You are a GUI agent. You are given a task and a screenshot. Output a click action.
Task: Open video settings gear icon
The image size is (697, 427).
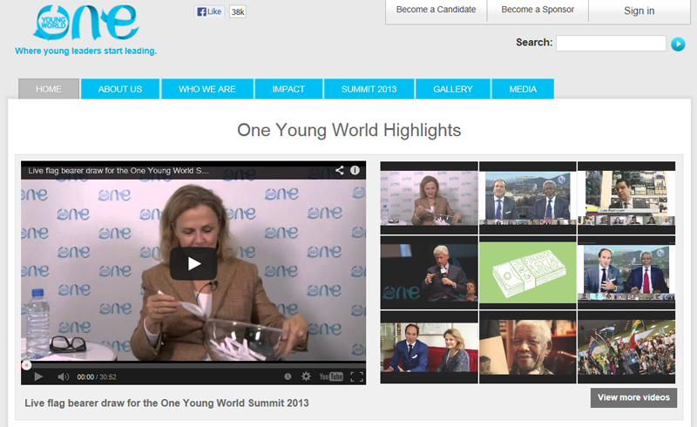(306, 376)
